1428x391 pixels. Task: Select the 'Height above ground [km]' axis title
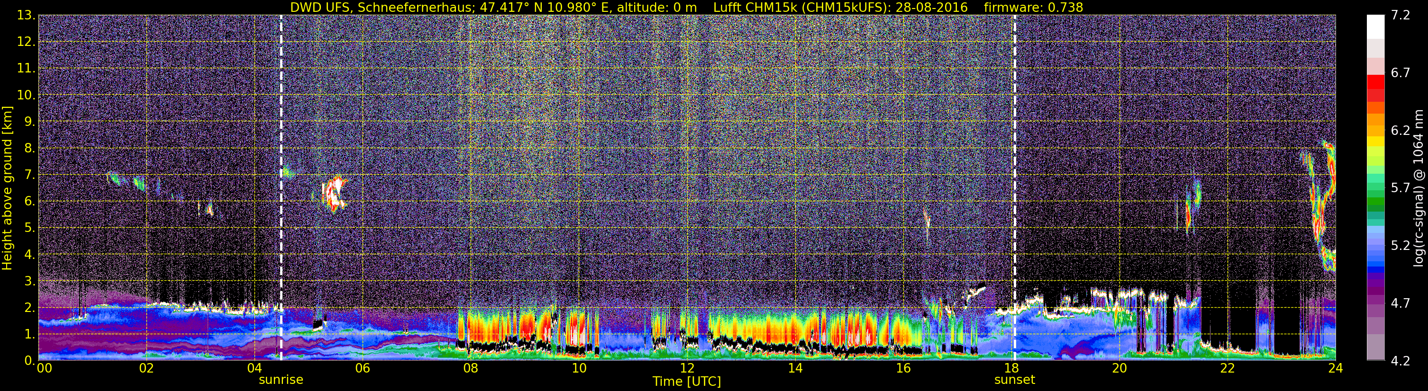7,188
